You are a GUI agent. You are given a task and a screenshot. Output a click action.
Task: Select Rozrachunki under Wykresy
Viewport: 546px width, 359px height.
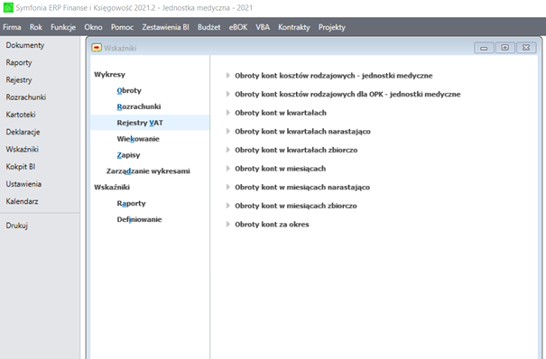tap(139, 106)
